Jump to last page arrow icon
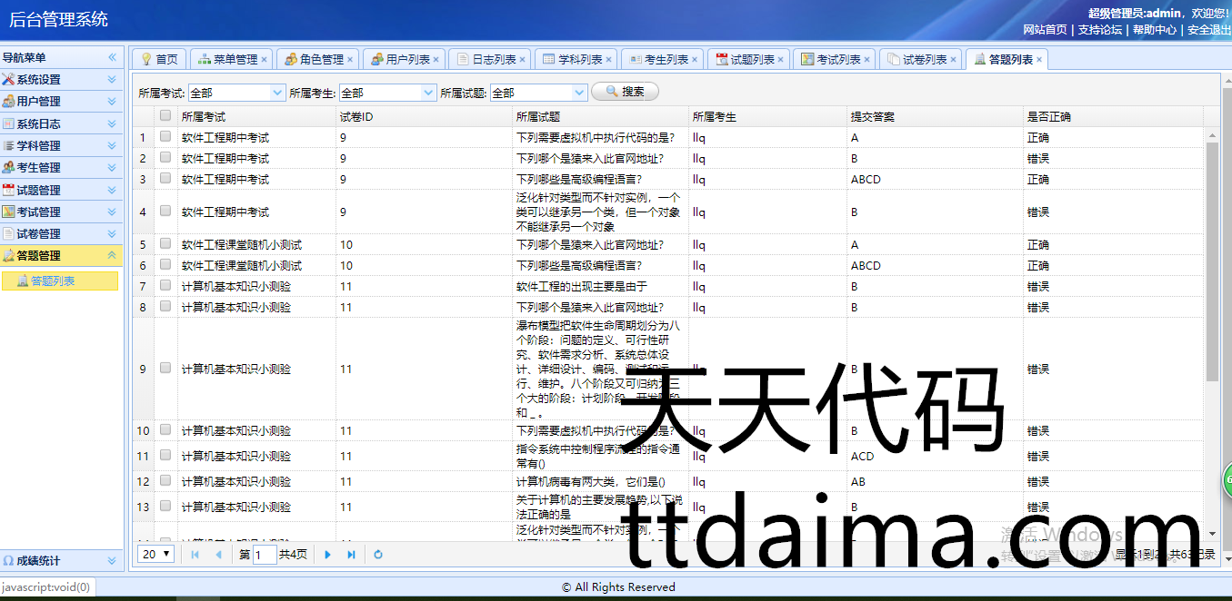This screenshot has height=601, width=1232. click(352, 555)
